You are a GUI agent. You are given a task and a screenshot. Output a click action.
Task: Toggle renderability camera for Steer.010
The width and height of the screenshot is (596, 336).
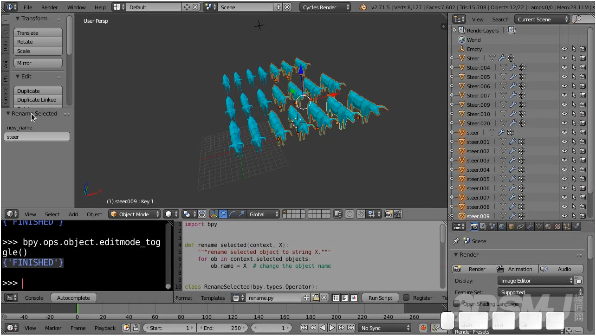(583, 114)
